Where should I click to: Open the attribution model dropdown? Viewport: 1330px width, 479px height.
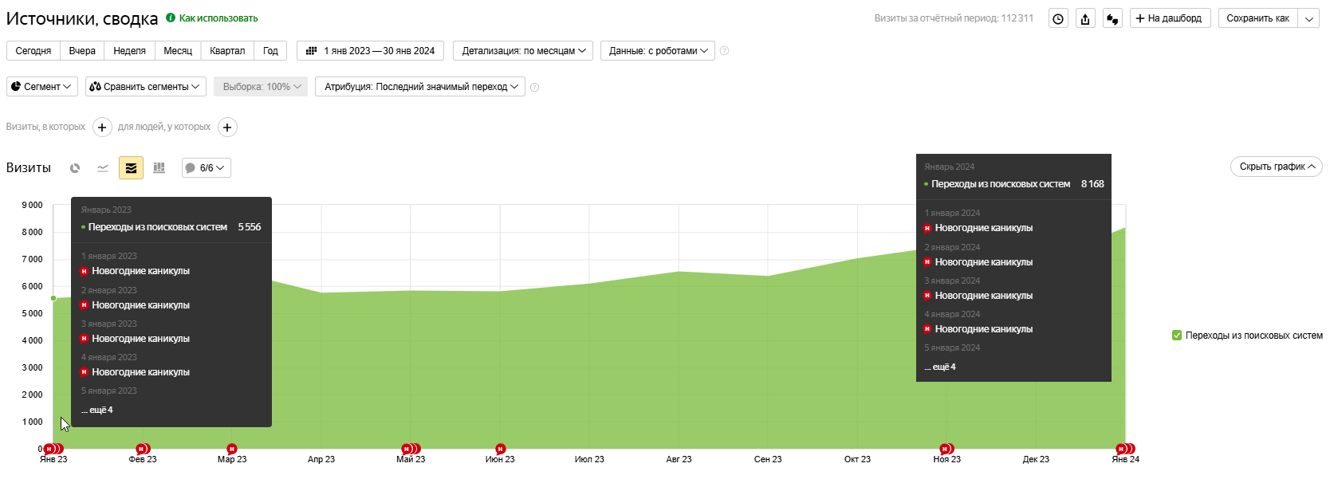[420, 87]
